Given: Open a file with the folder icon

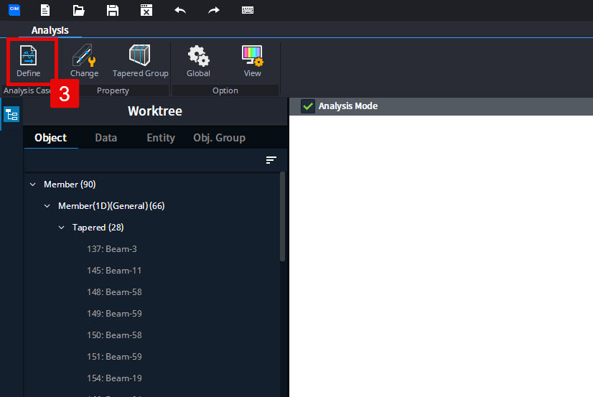Looking at the screenshot, I should coord(79,10).
